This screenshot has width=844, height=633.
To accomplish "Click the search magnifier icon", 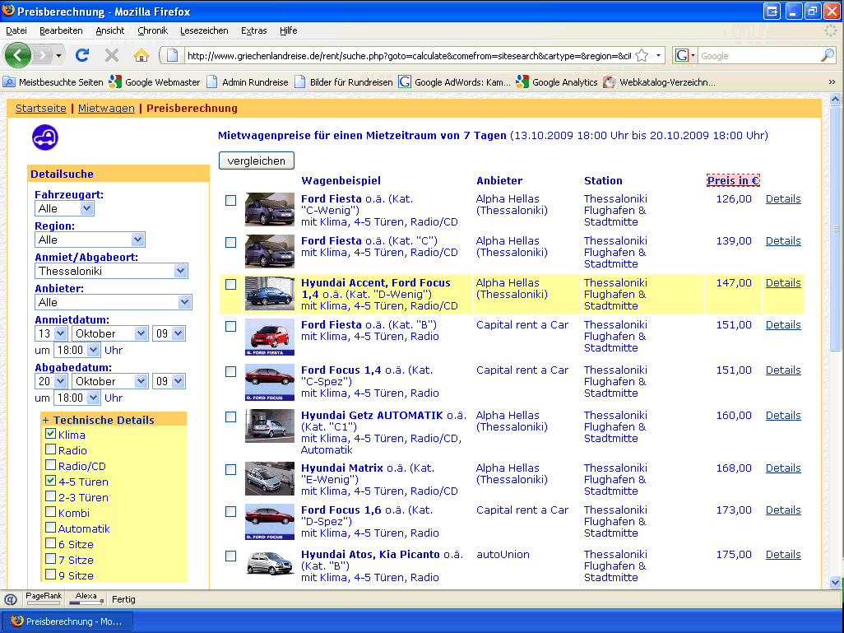I will point(827,55).
